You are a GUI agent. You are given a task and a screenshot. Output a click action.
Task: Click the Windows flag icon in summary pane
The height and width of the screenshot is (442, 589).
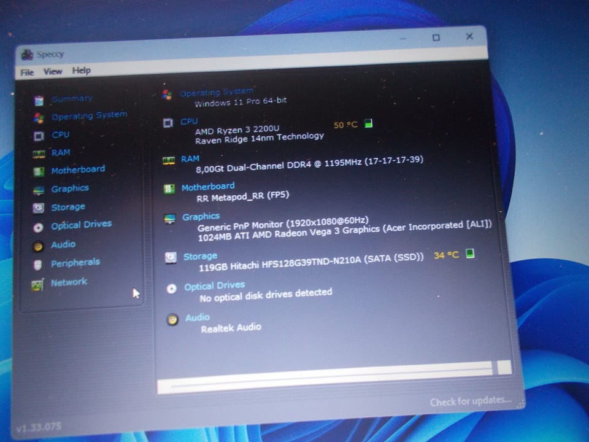click(167, 95)
